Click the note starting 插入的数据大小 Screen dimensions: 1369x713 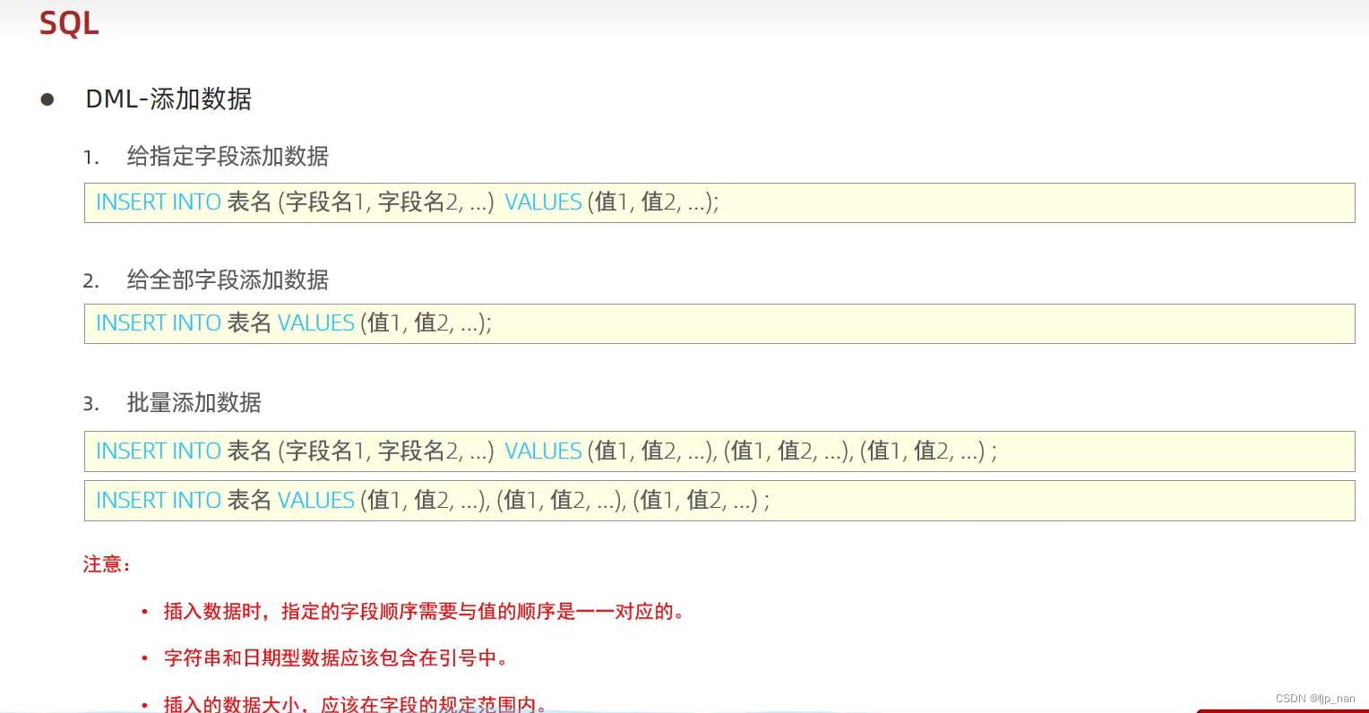click(x=355, y=704)
